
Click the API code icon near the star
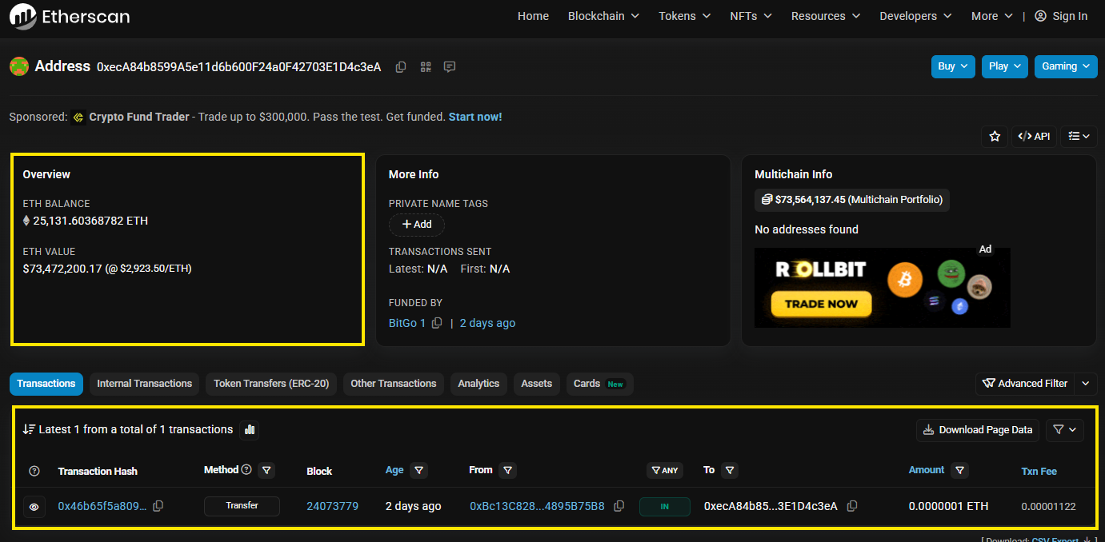pos(1034,136)
